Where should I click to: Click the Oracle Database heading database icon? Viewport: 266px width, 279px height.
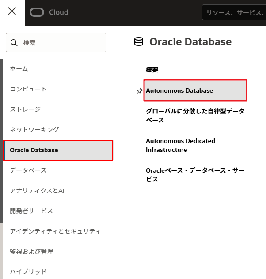(x=139, y=42)
